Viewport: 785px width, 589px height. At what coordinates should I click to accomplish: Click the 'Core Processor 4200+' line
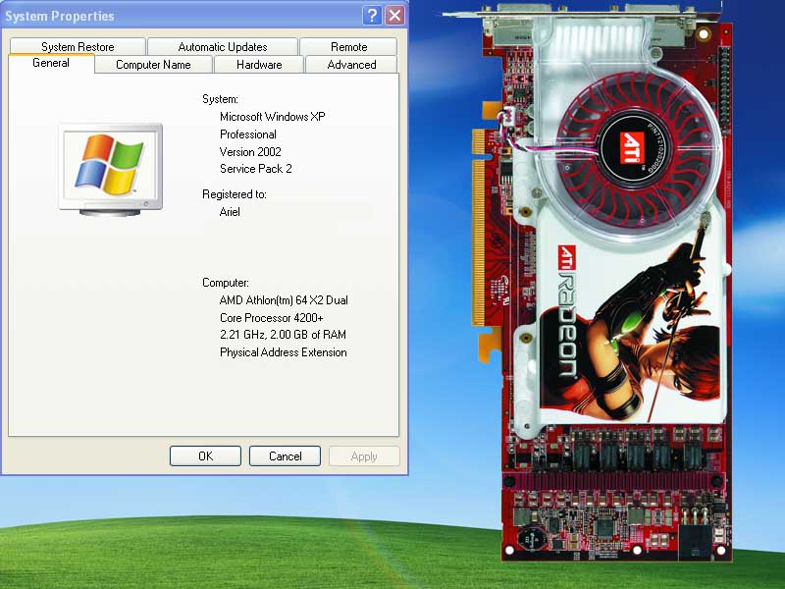click(272, 317)
